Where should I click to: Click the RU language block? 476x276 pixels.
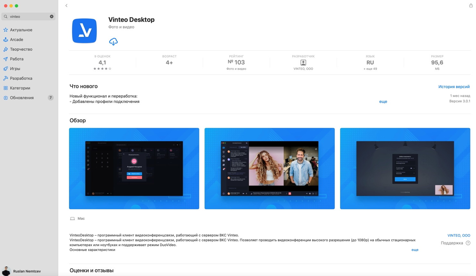[x=370, y=63]
